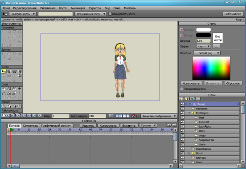Toggle the red checkmark display option
The height and width of the screenshot is (169, 246).
(x=133, y=116)
